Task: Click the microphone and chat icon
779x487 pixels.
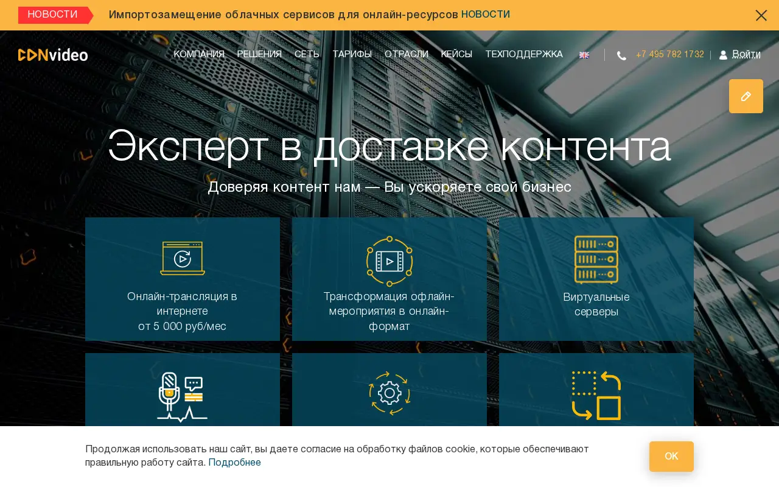Action: pos(183,397)
